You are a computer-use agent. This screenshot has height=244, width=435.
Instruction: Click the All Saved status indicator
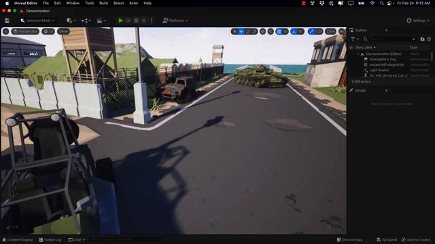coord(387,240)
